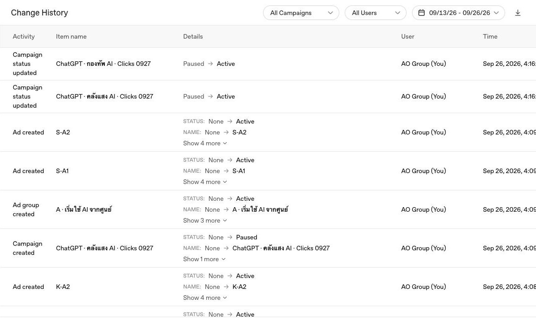Click the Details column header
The image size is (536, 318).
coord(193,37)
